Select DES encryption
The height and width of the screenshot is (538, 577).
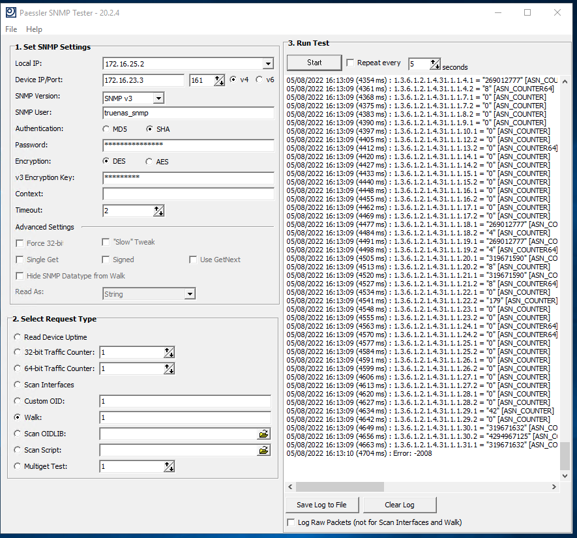(x=106, y=161)
